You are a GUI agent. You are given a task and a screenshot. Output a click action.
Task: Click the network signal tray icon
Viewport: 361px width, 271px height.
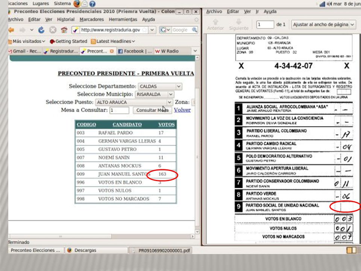pos(322,4)
